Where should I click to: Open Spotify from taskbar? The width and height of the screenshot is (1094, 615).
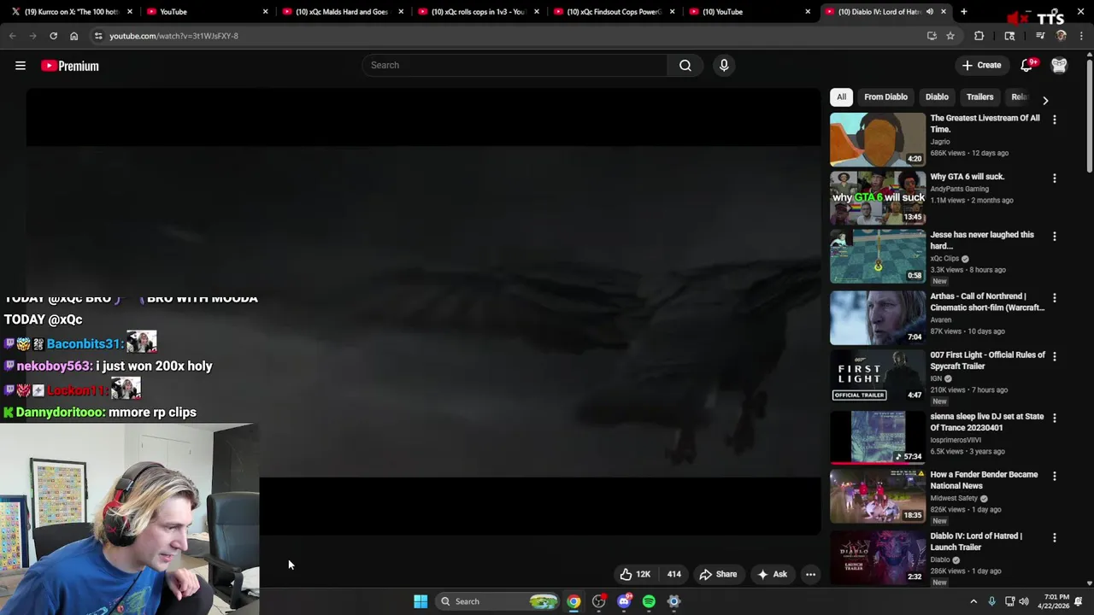point(649,601)
